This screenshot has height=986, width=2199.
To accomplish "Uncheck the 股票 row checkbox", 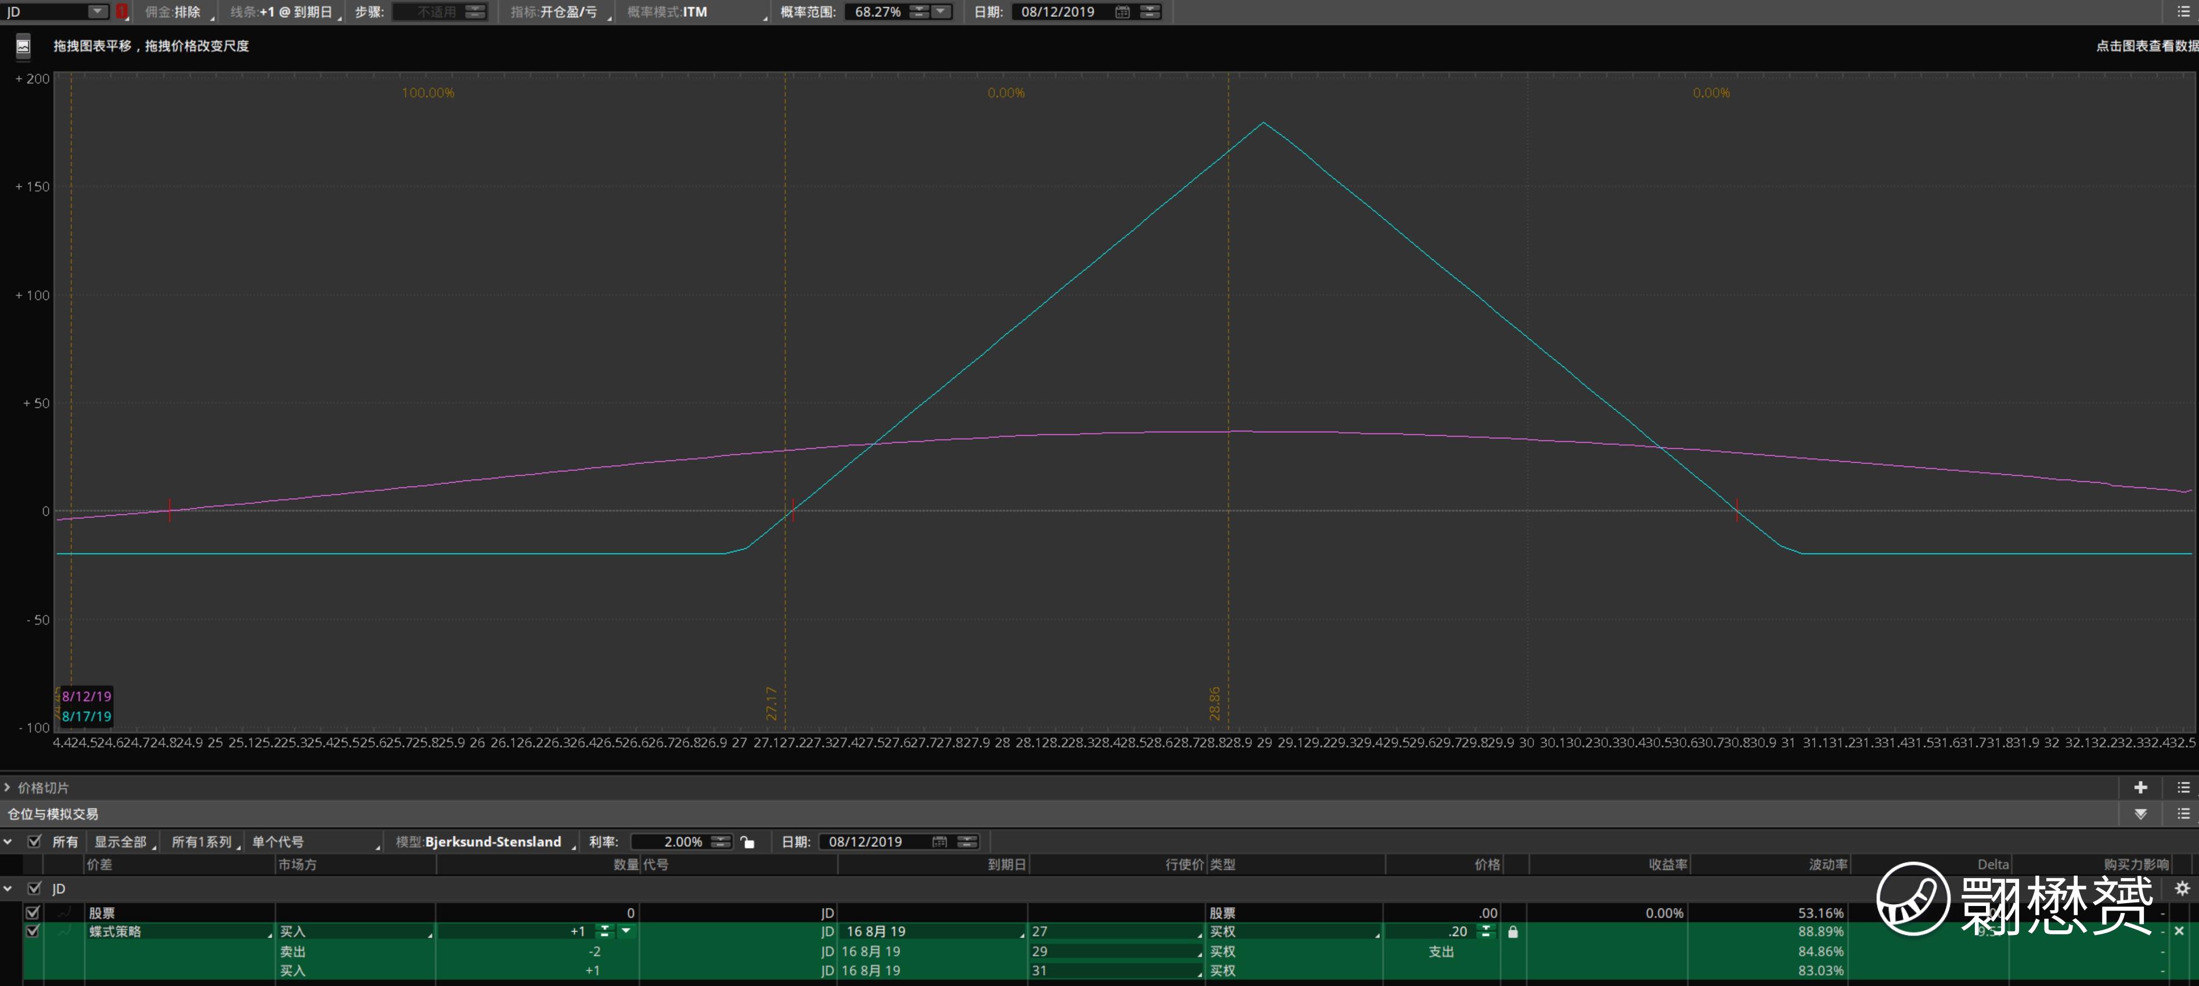I will click(33, 913).
